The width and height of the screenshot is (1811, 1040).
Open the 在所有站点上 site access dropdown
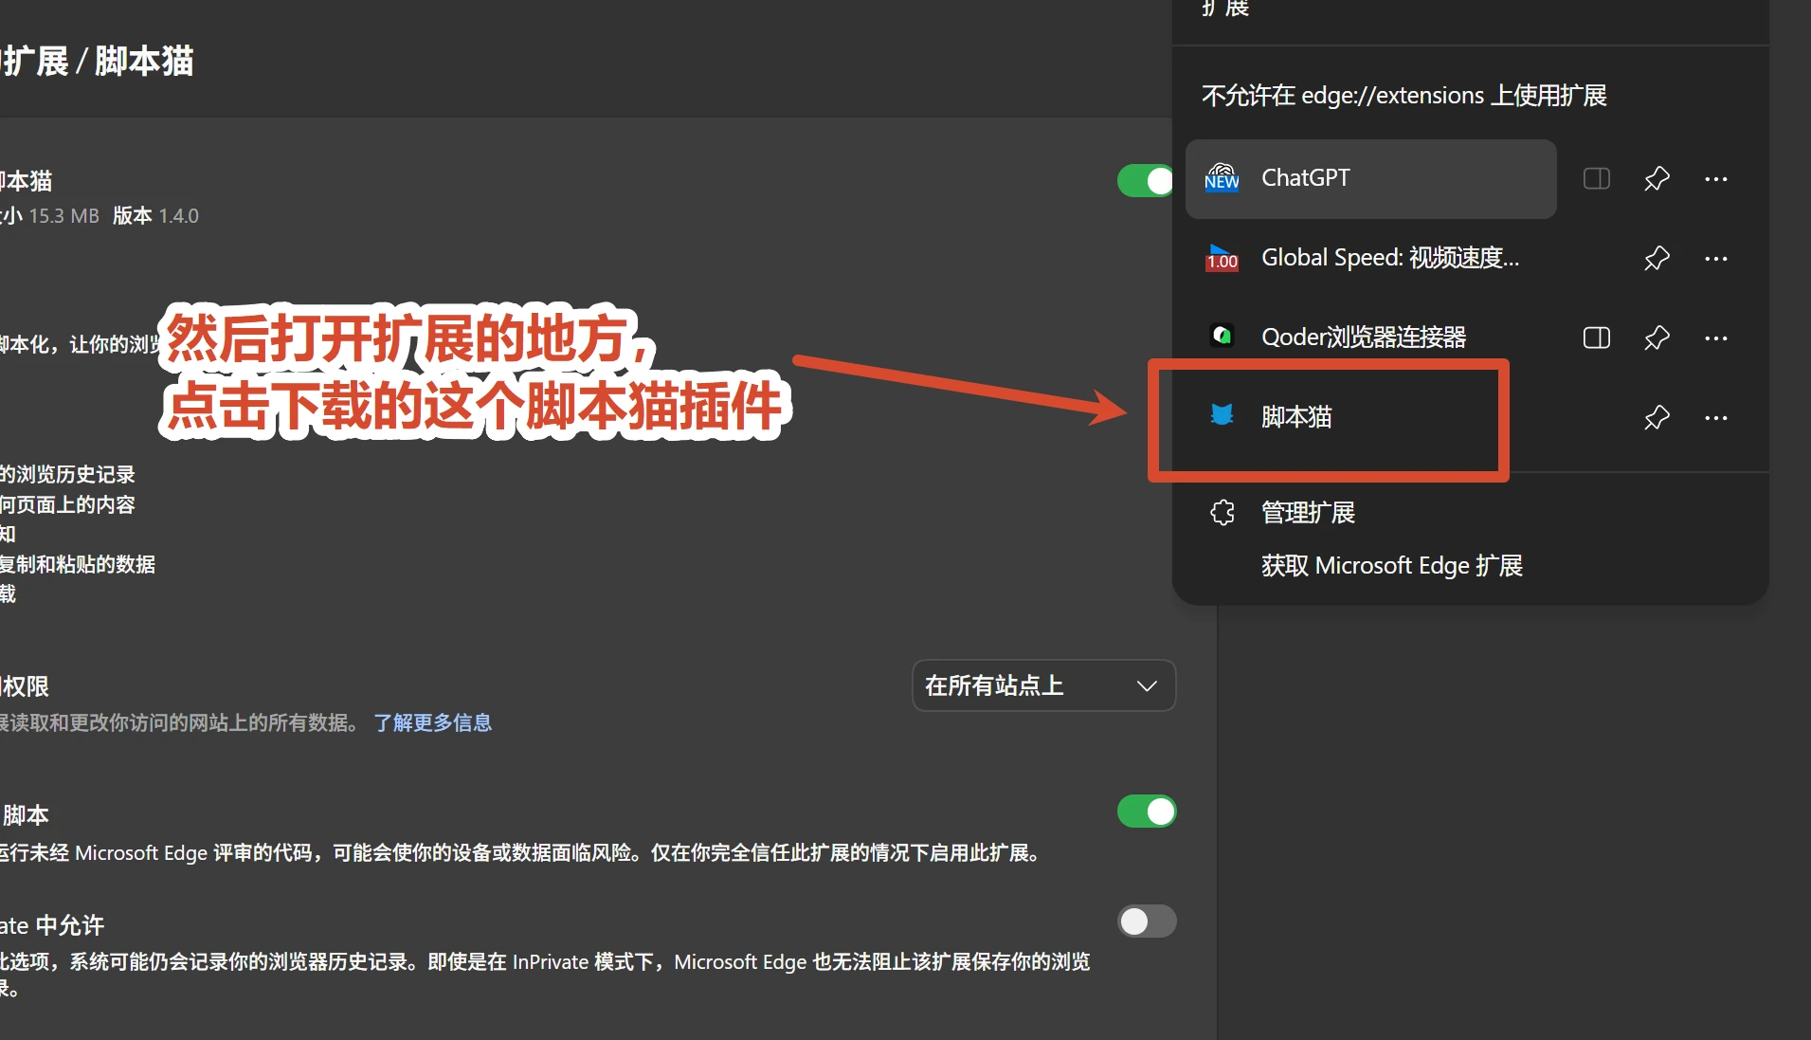point(1043,685)
